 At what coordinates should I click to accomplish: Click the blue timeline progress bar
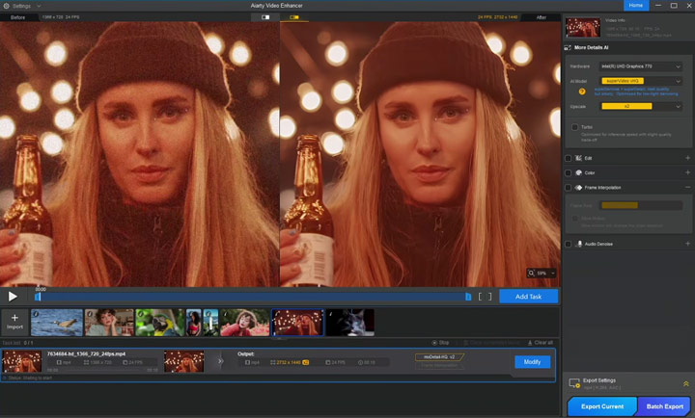click(253, 297)
